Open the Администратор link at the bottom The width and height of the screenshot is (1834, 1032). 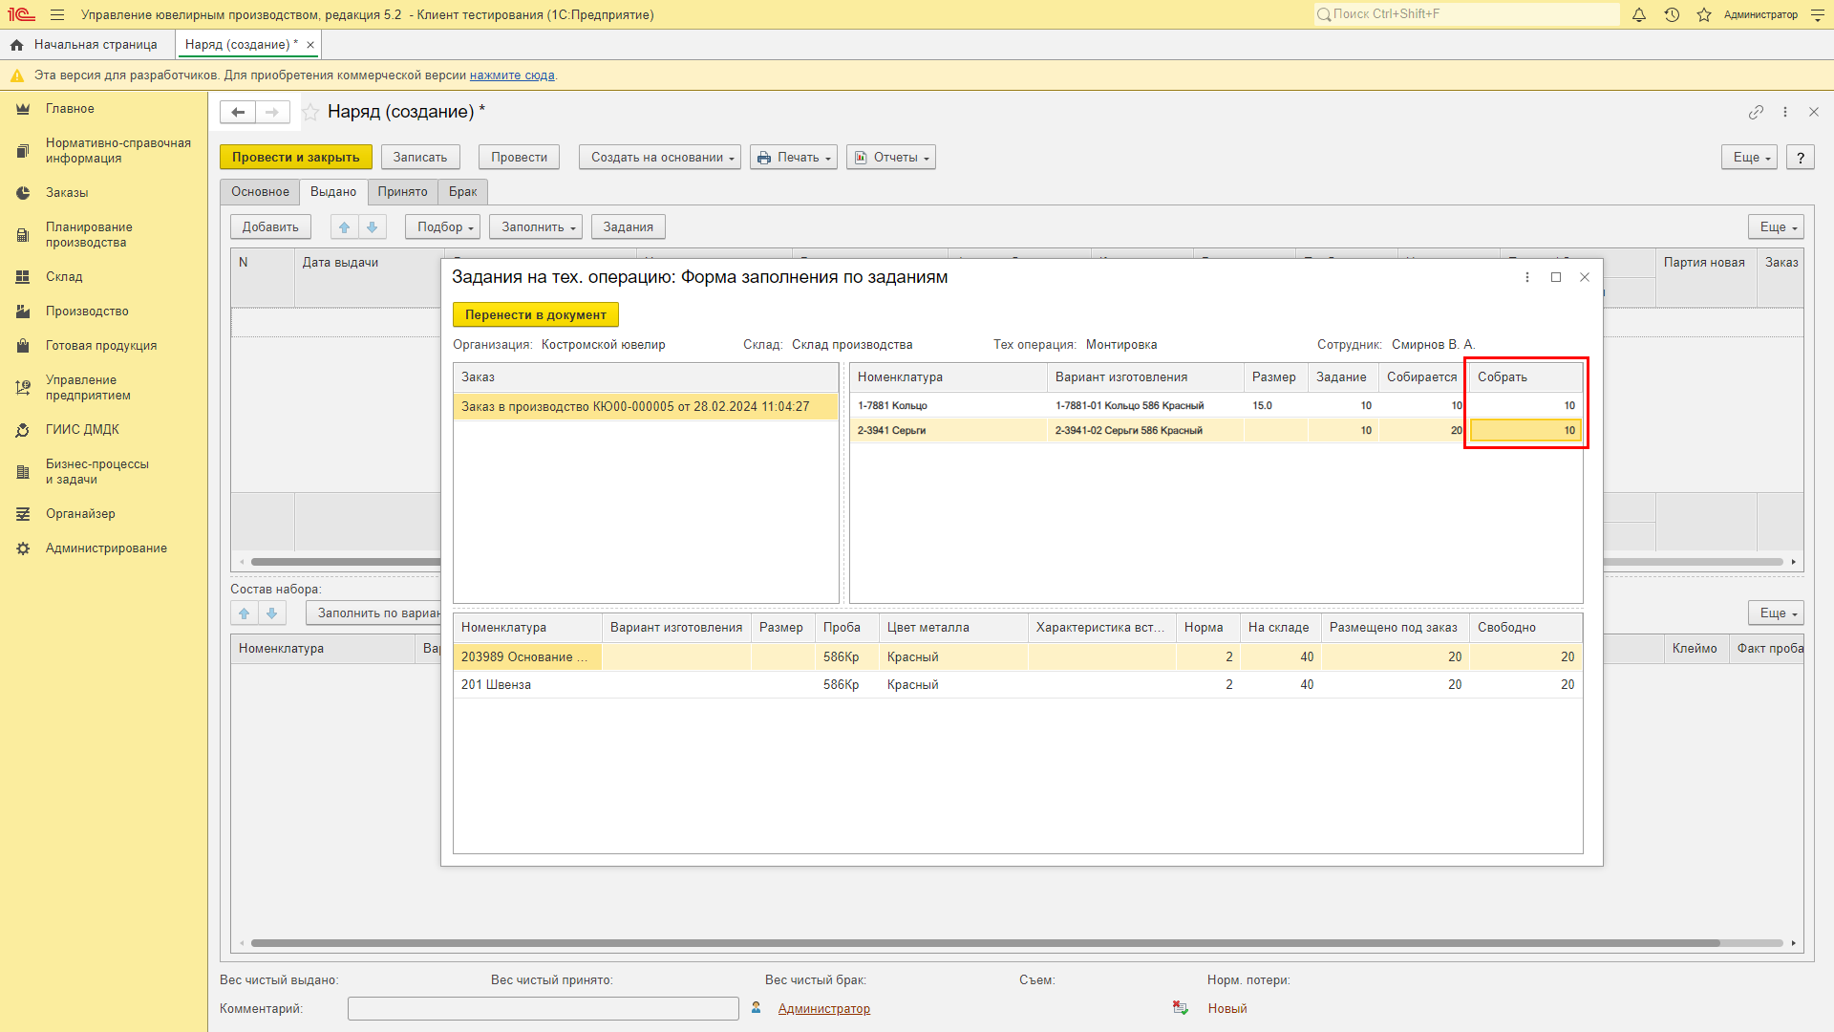824,1009
